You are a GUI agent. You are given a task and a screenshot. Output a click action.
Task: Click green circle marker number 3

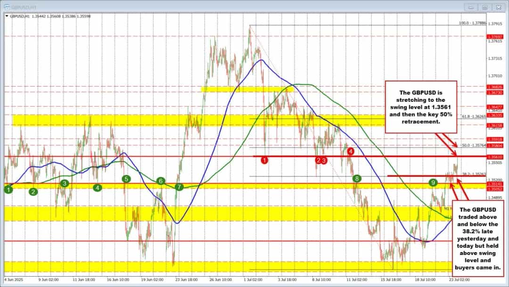tap(65, 183)
